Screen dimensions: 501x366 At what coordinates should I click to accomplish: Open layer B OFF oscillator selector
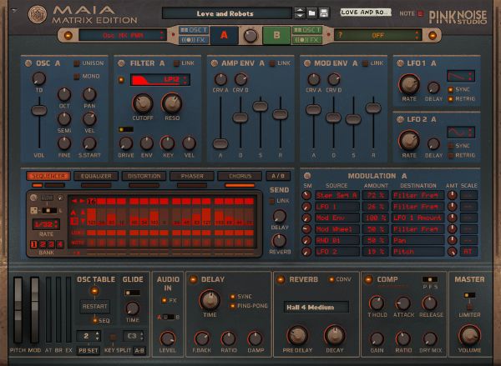[x=378, y=35]
